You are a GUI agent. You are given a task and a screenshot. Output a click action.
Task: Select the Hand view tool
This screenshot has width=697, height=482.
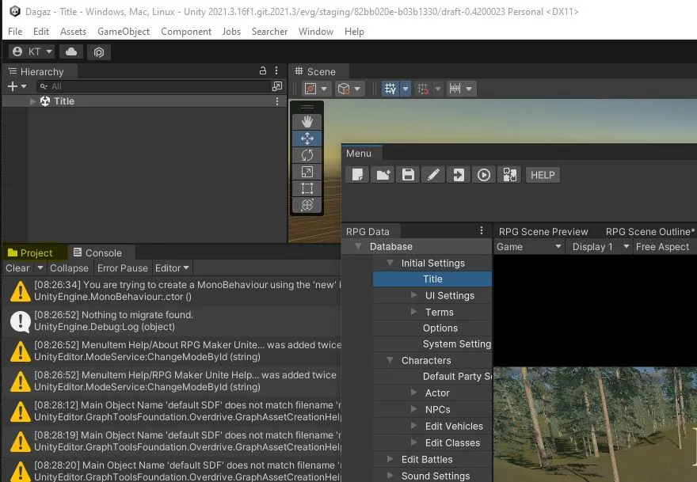tap(307, 121)
